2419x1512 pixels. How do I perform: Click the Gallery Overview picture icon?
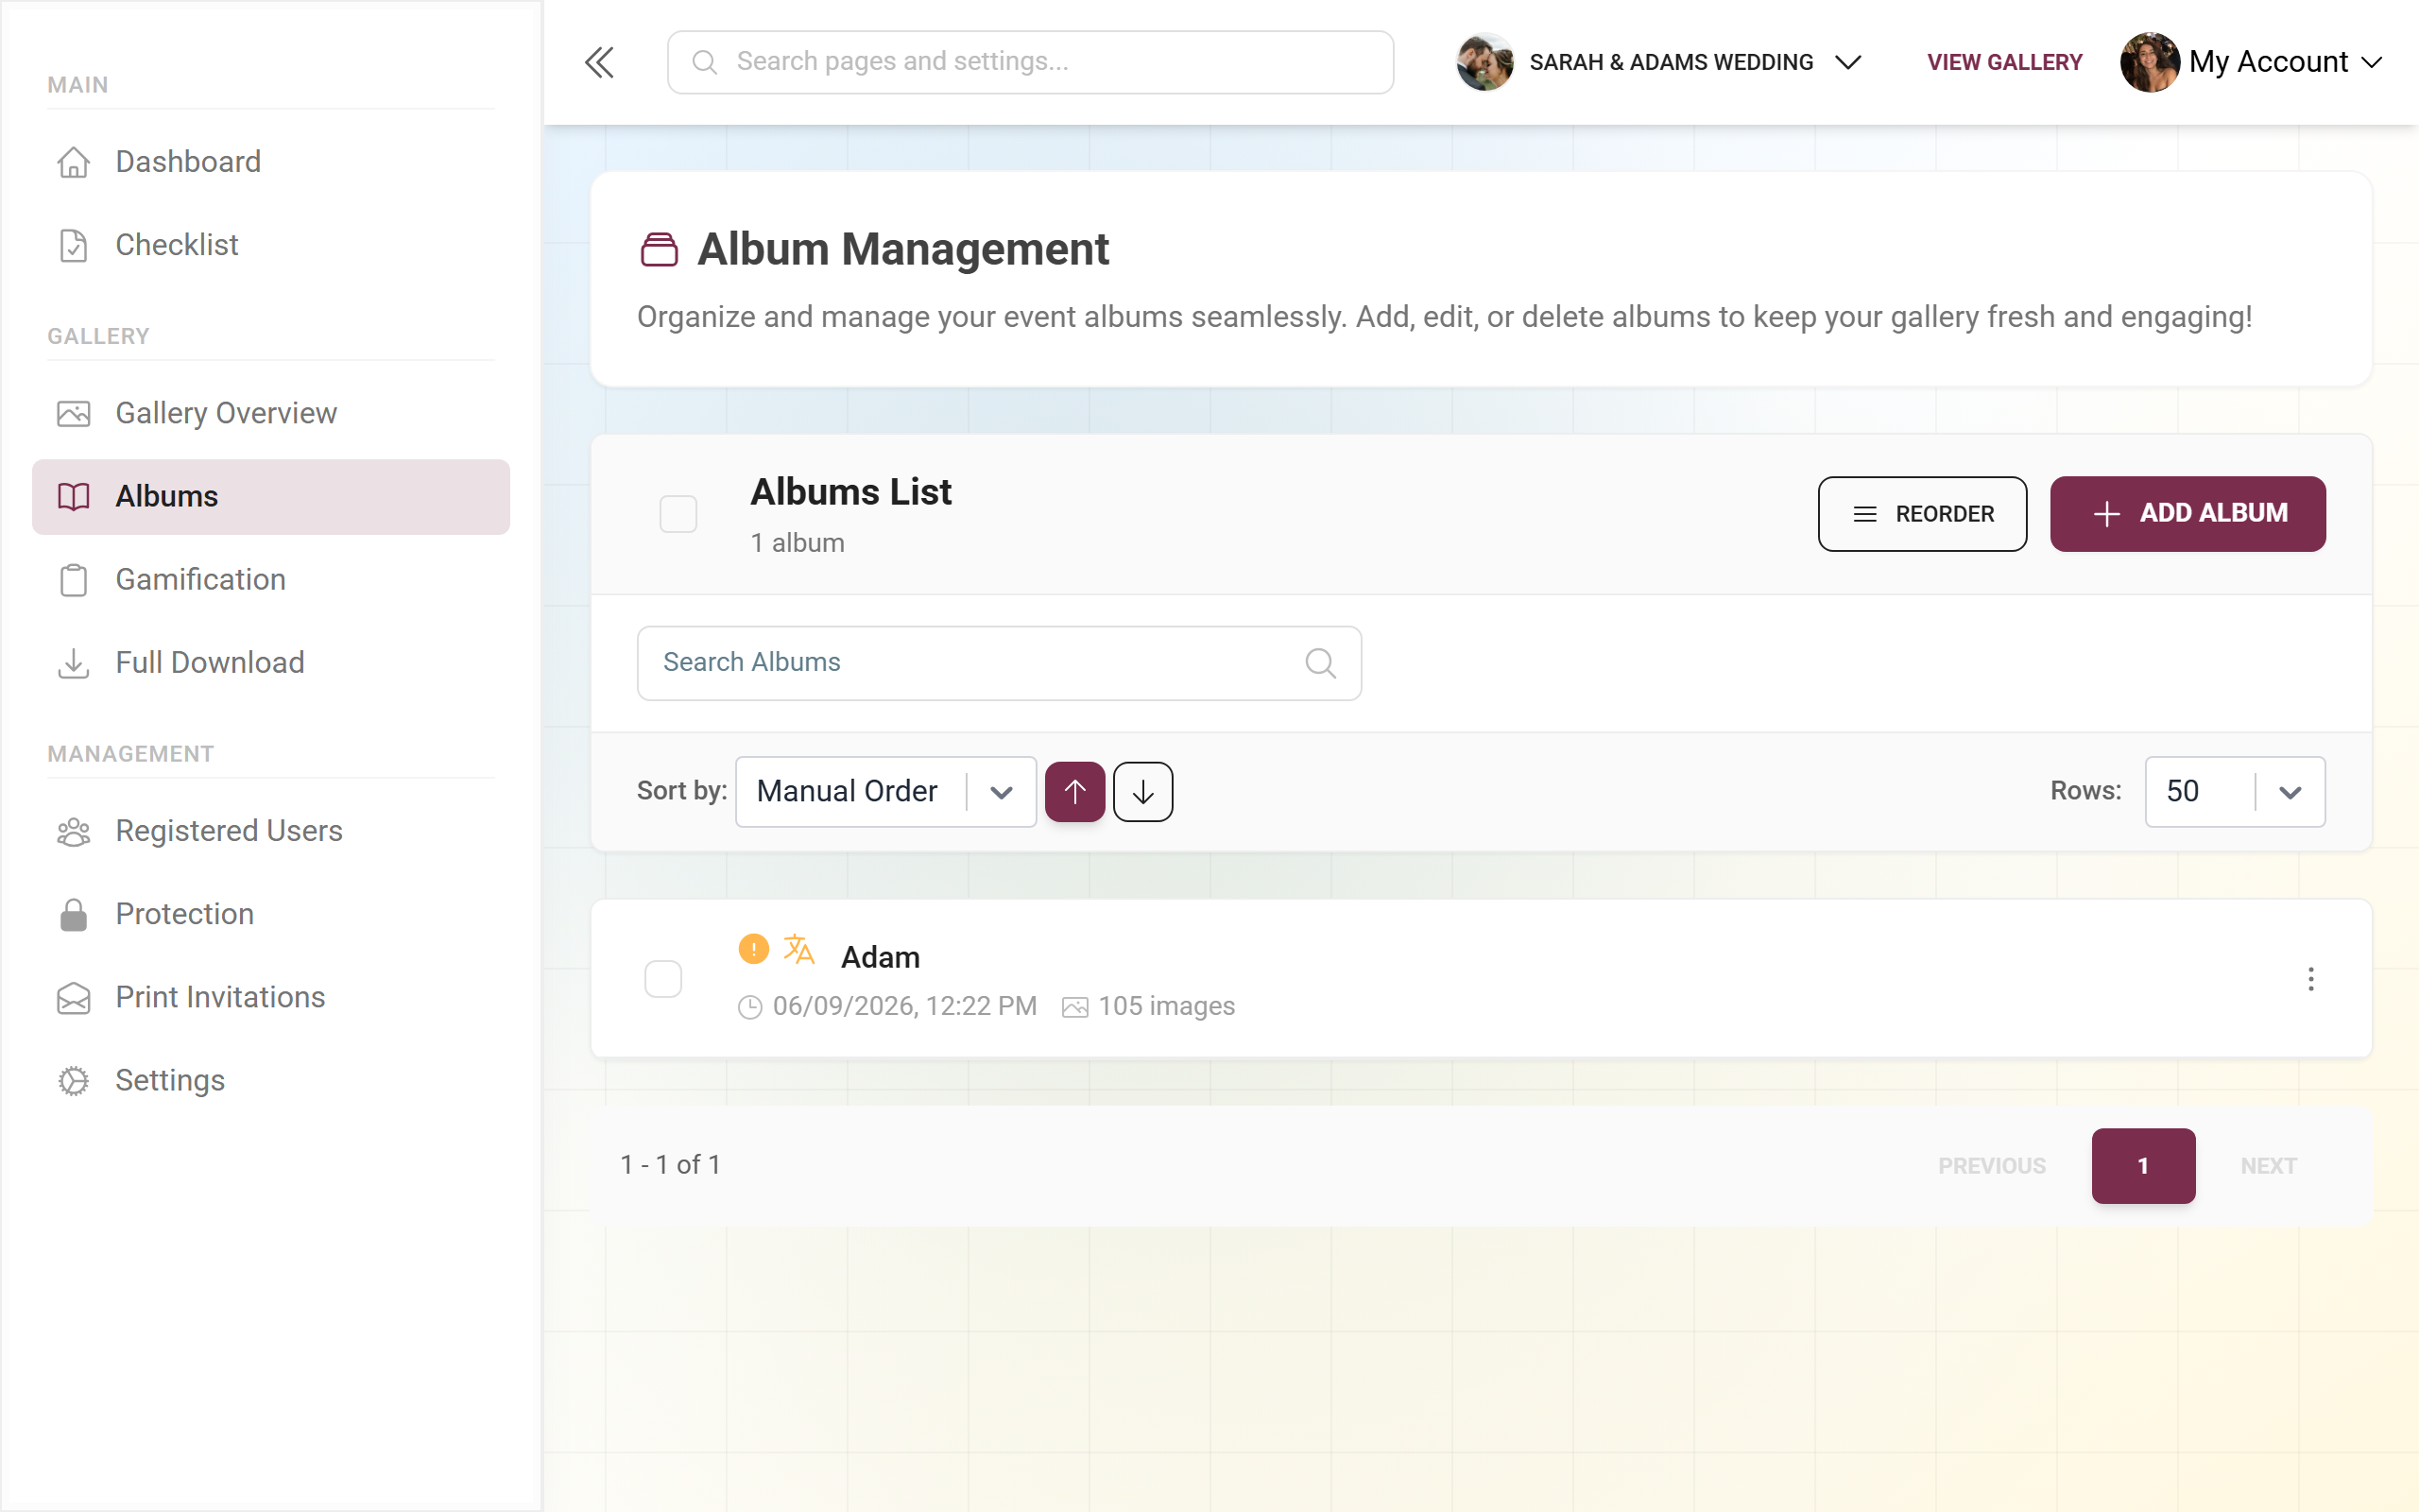pos(73,413)
